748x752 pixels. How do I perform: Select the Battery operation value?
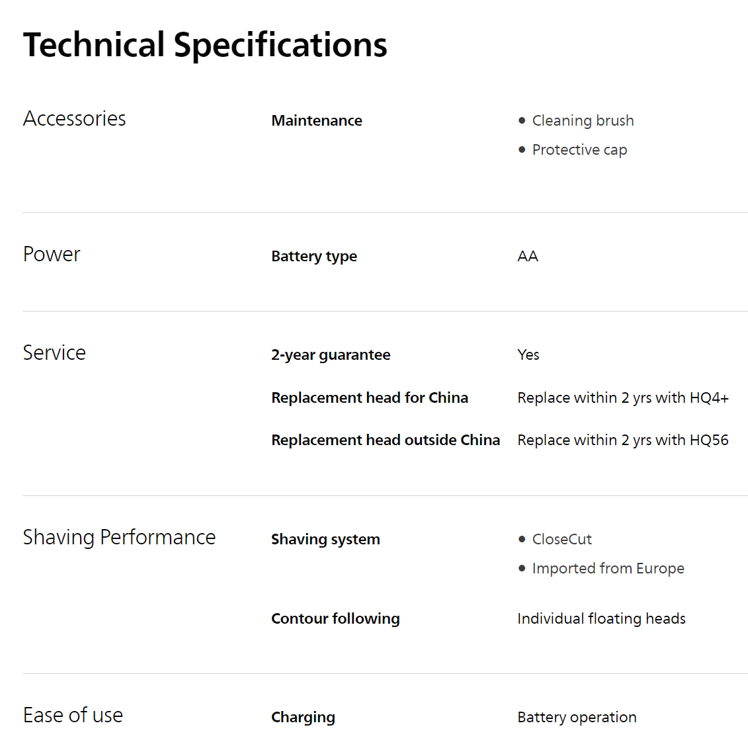pyautogui.click(x=577, y=717)
